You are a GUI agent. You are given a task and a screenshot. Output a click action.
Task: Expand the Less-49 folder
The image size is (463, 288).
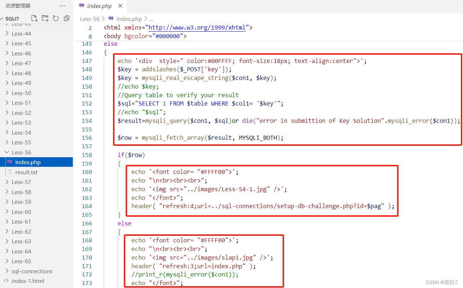36,83
